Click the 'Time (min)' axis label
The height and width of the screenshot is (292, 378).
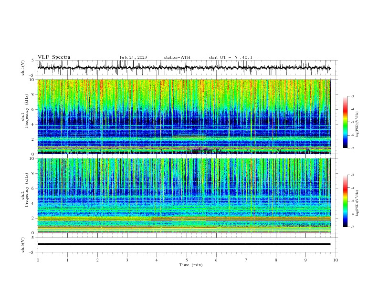tap(191, 265)
